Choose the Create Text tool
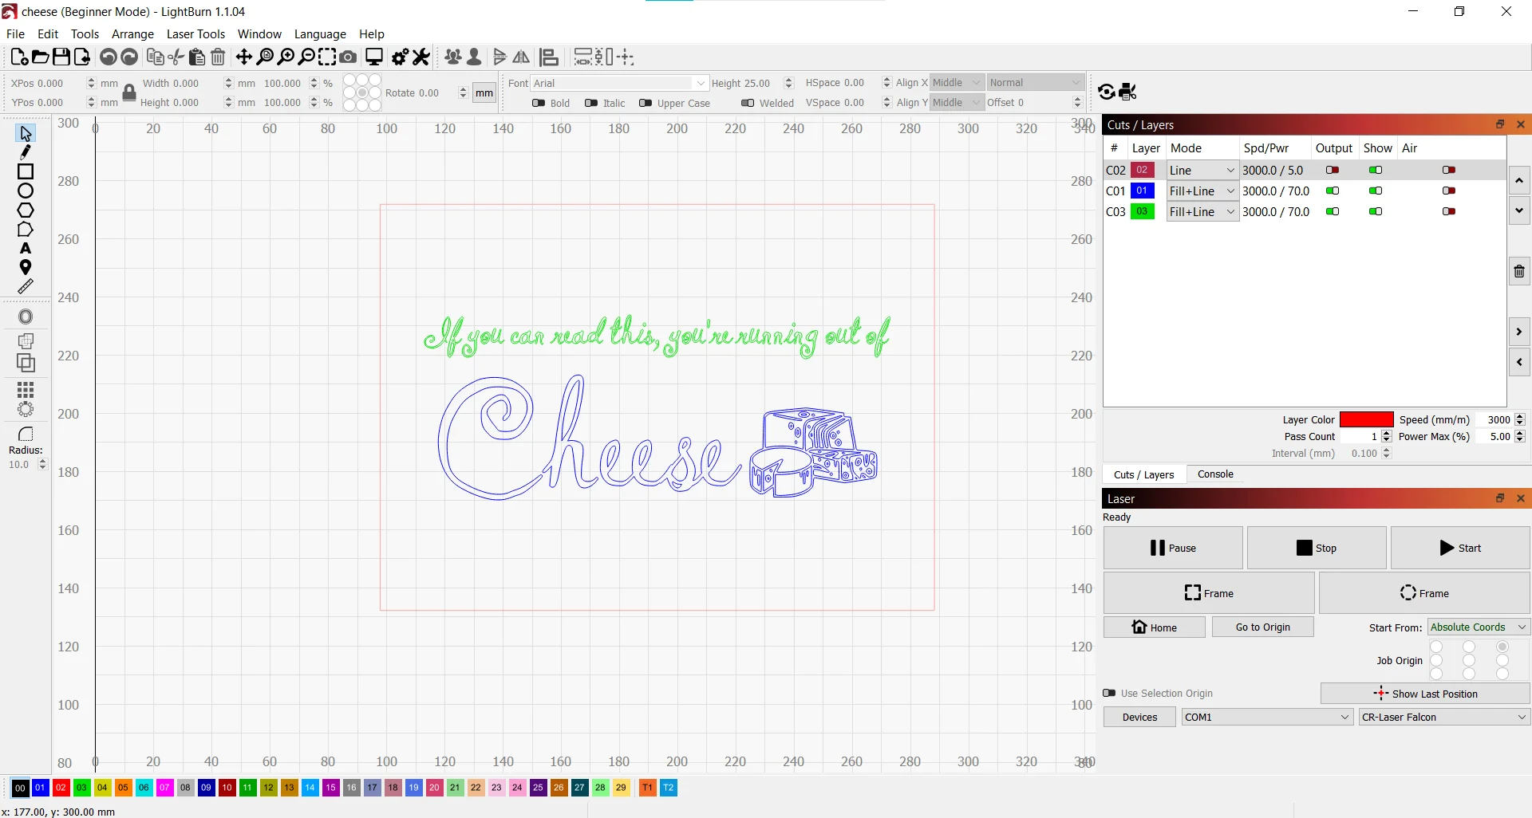Image resolution: width=1532 pixels, height=818 pixels. pyautogui.click(x=26, y=249)
